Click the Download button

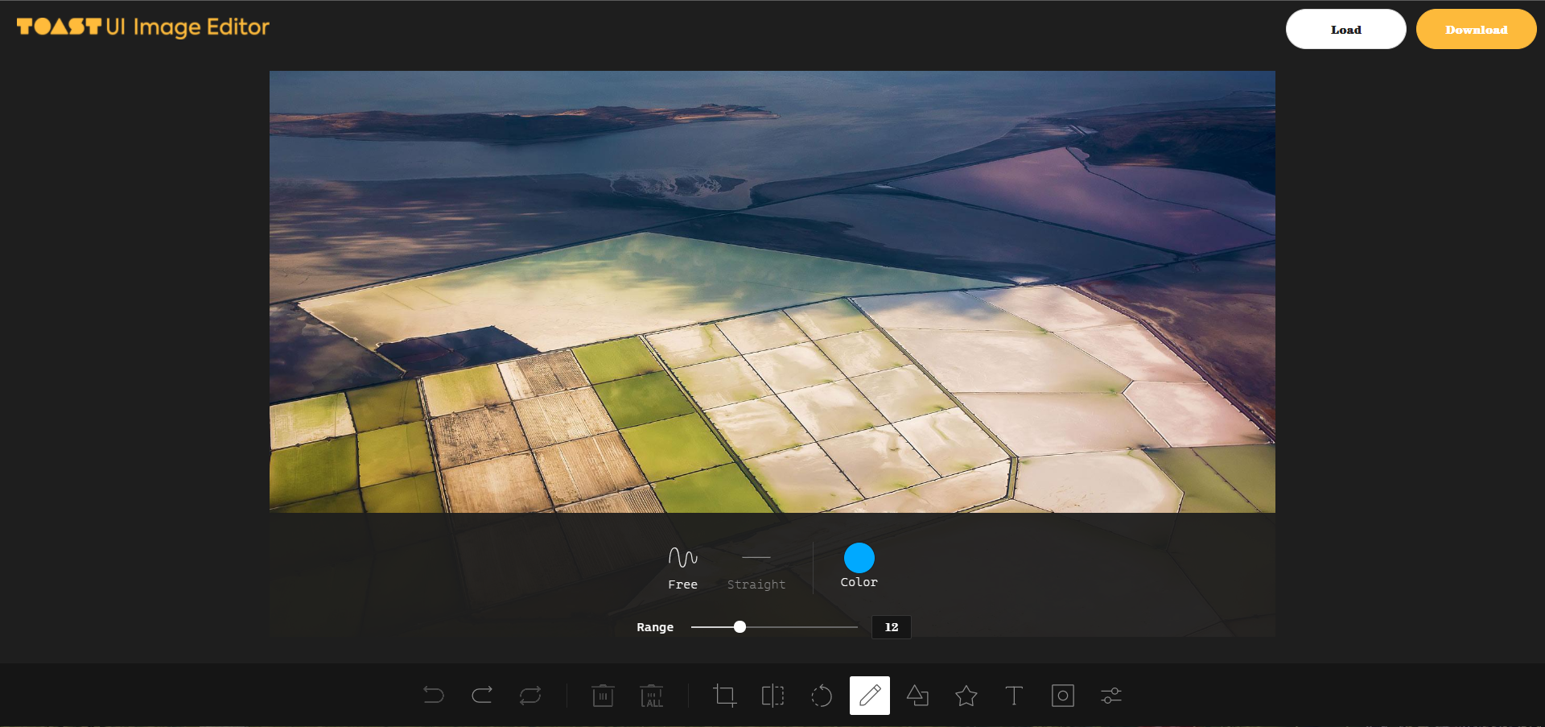click(1477, 30)
